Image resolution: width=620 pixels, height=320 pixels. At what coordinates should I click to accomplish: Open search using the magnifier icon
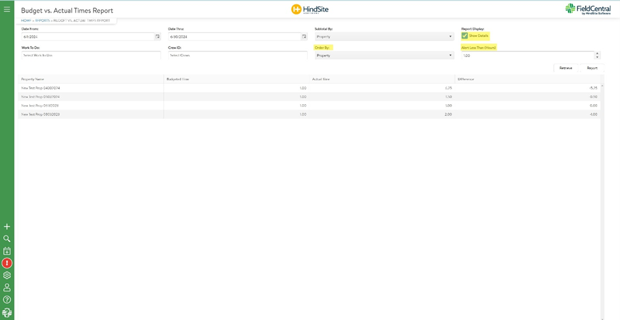tap(7, 239)
